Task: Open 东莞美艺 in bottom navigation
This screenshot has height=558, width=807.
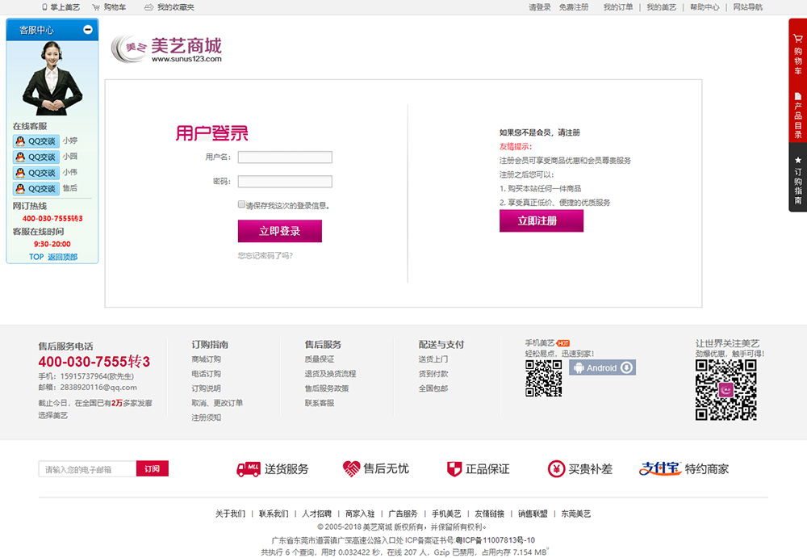Action: pyautogui.click(x=576, y=514)
